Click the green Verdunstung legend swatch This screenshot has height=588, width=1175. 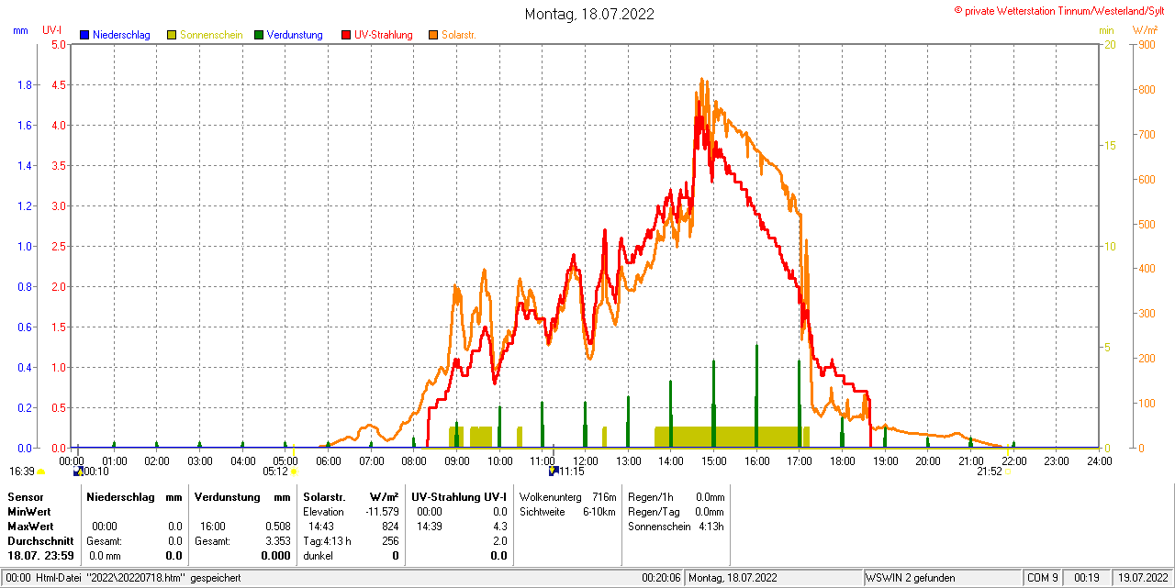click(x=259, y=35)
